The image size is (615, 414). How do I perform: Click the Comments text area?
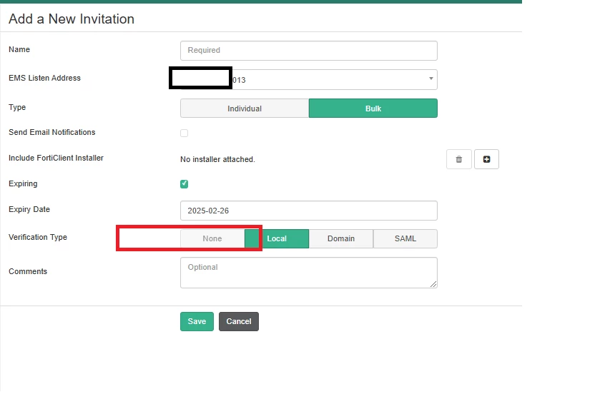(309, 273)
